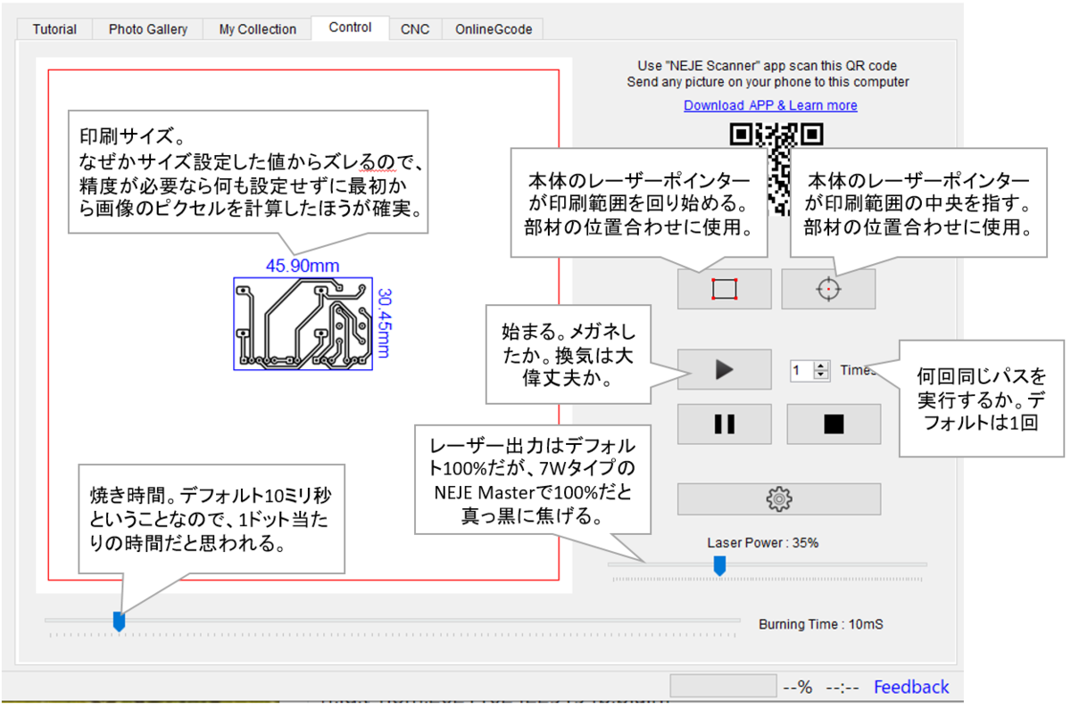Click the QR code image
The image size is (1071, 708).
click(776, 169)
